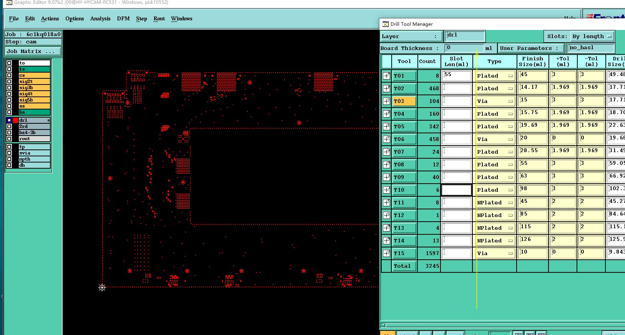
Task: Click the Board Thickness input field
Action: (464, 48)
